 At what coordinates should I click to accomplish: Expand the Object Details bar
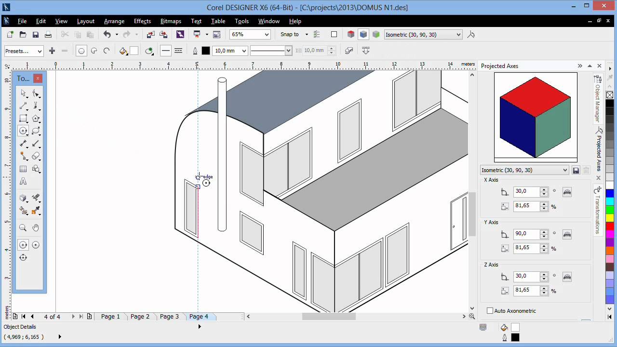(200, 327)
